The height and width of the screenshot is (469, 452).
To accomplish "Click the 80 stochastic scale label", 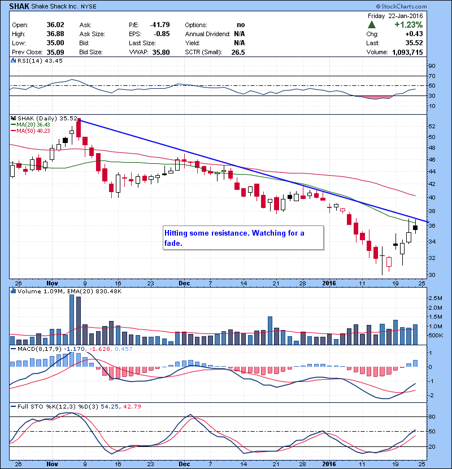I will coord(432,416).
